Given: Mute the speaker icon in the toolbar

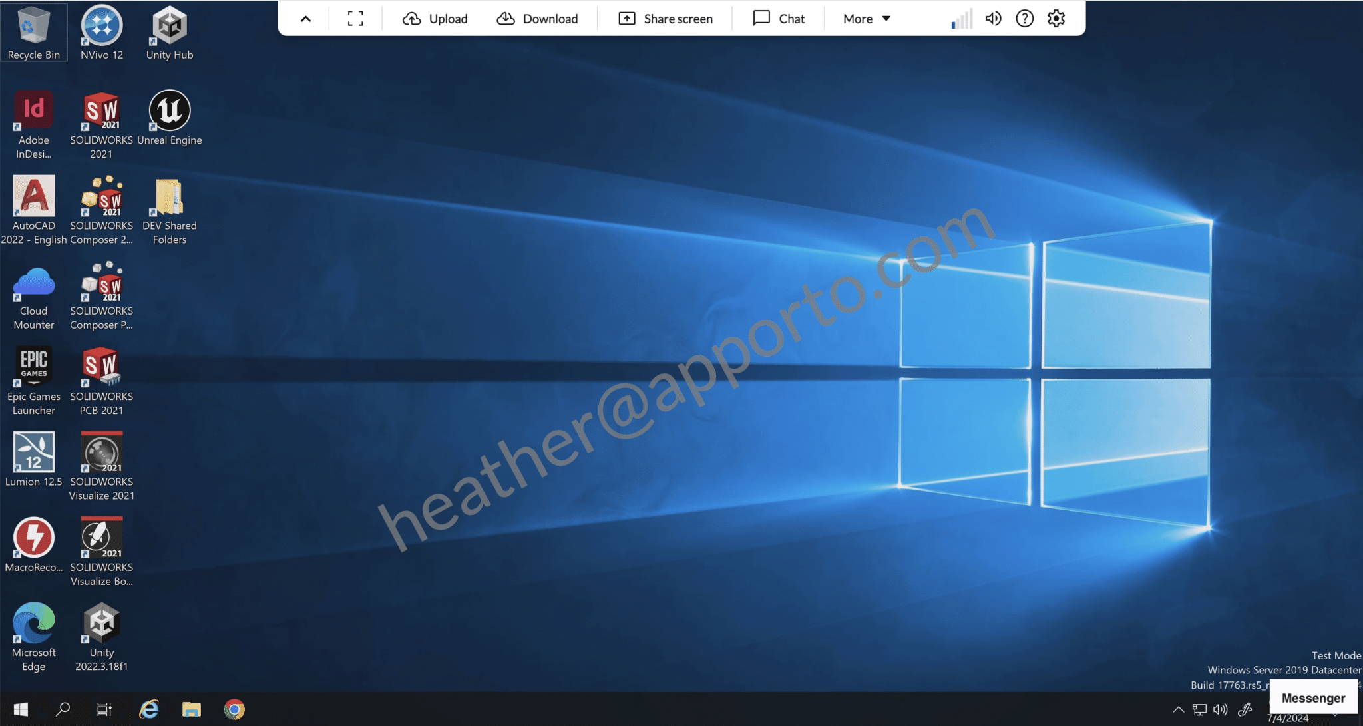Looking at the screenshot, I should click(992, 18).
